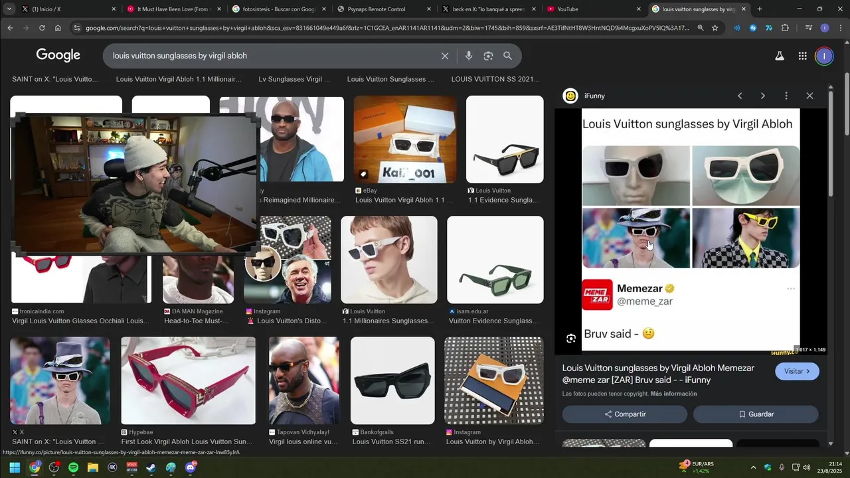850x478 pixels.
Task: Go to Google homepage via logo
Action: pos(58,56)
